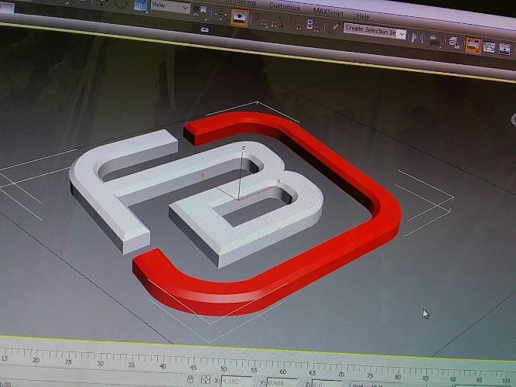
Task: Click the Select and Manipulate icon
Action: click(220, 15)
